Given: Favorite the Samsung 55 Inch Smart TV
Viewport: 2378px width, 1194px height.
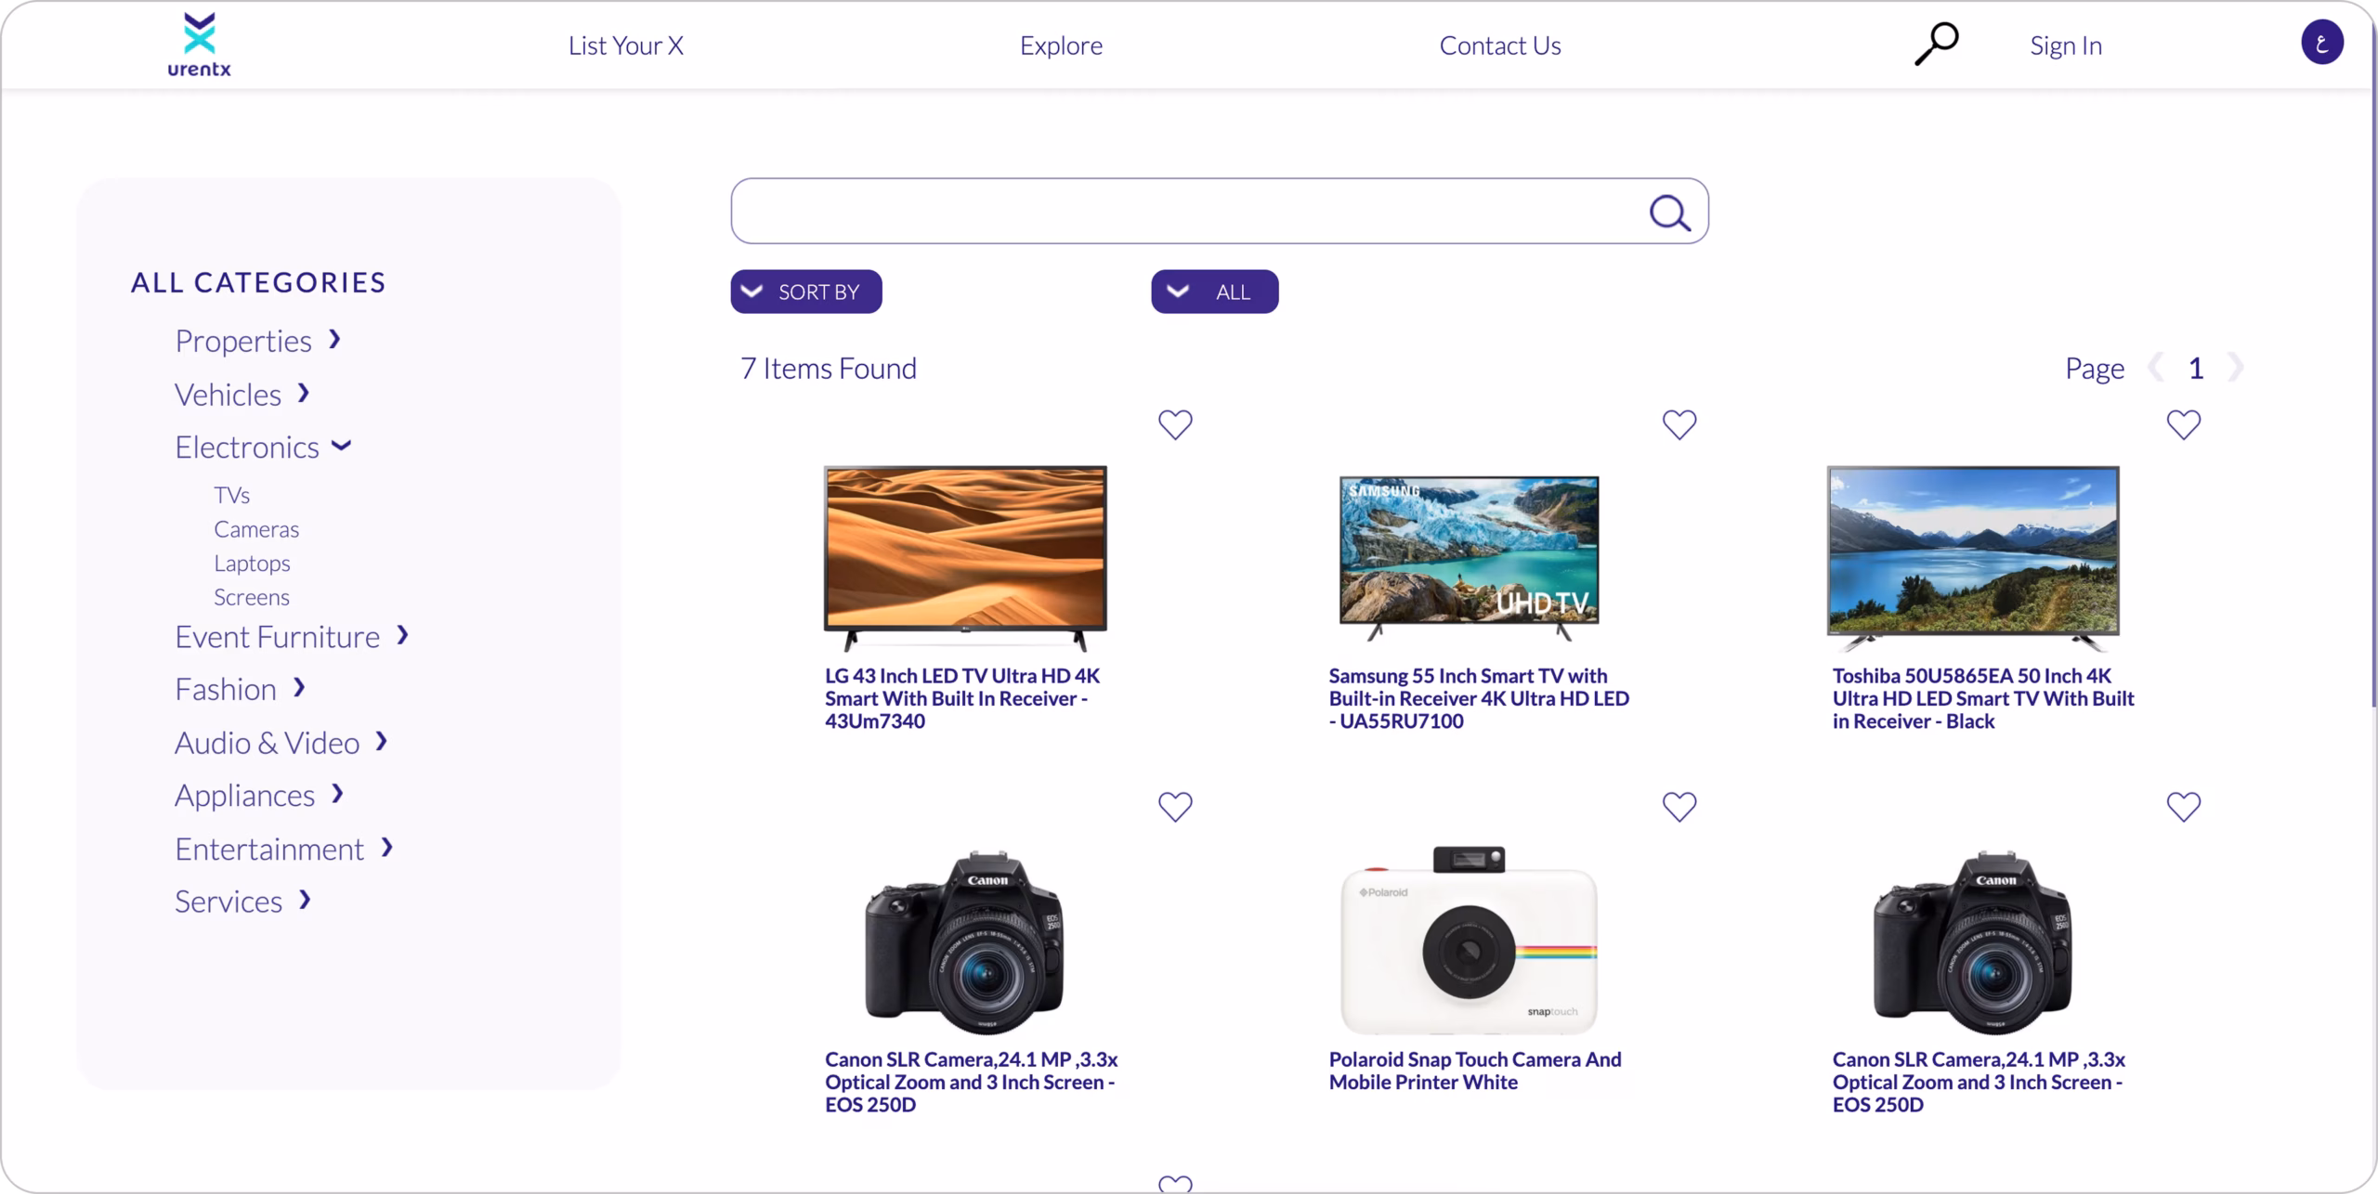Looking at the screenshot, I should (x=1679, y=424).
